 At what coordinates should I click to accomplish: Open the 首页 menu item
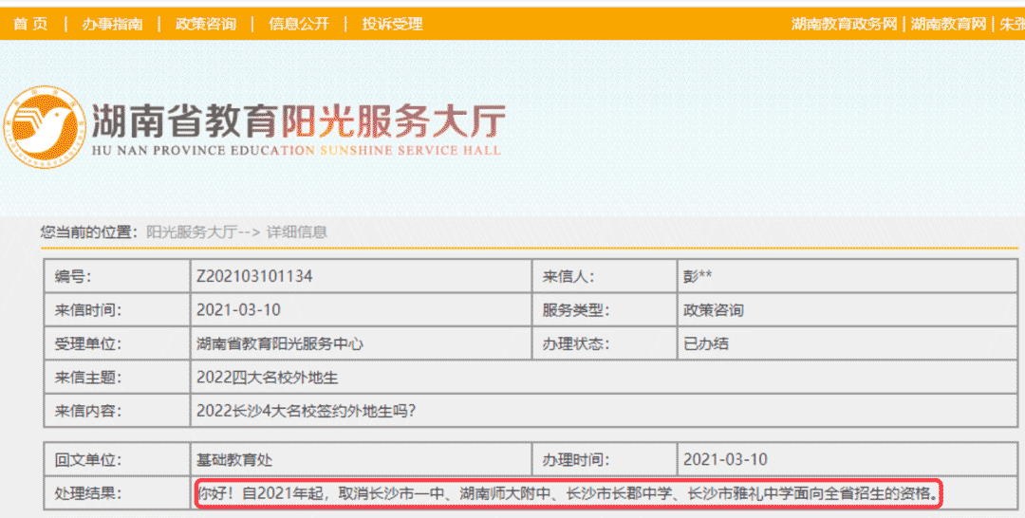pos(30,24)
